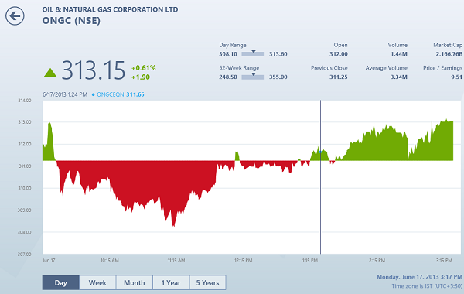Image resolution: width=464 pixels, height=294 pixels.
Task: Click the ONGC (NSE) ticker heading
Action: pyautogui.click(x=71, y=21)
